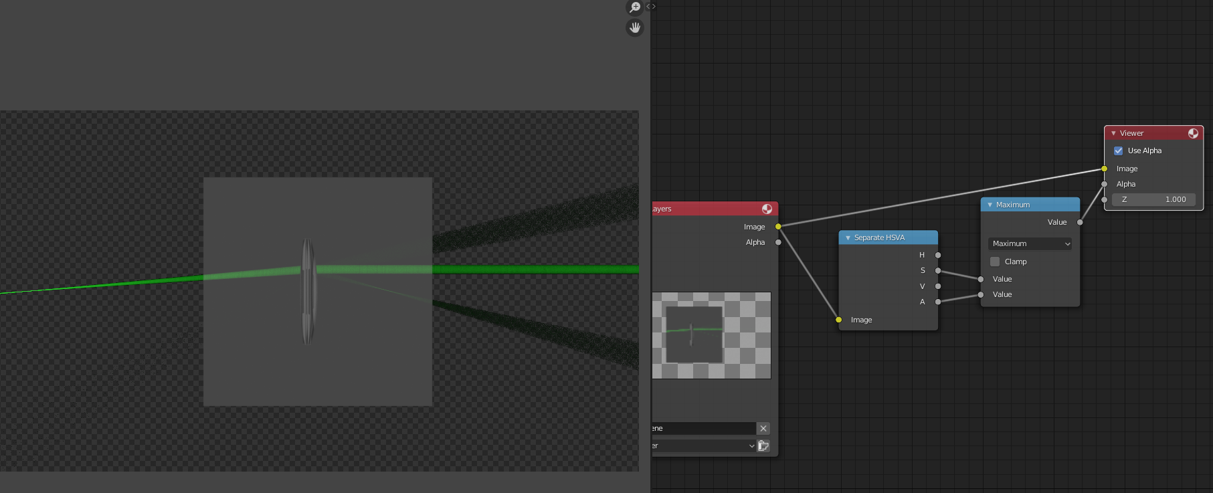Image resolution: width=1213 pixels, height=493 pixels.
Task: Click the Z value field in Viewer
Action: coord(1153,199)
